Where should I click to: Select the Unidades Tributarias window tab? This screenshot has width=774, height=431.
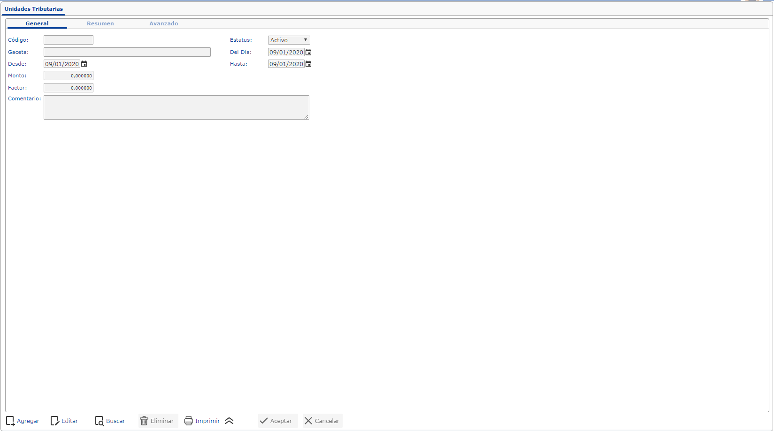pos(34,9)
